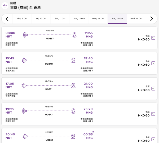Click HKD 60 price on the UO647 flight
Image resolution: width=159 pixels, height=143 pixels.
(x=144, y=115)
